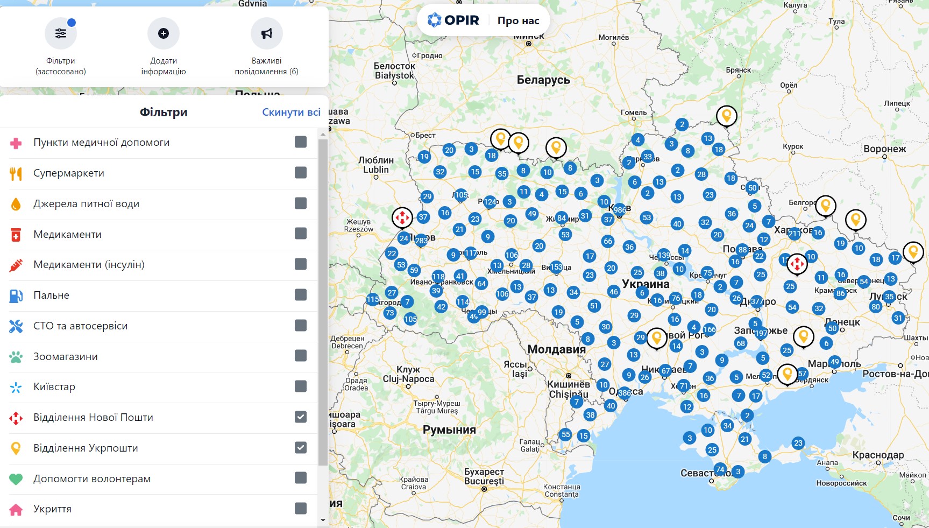Image resolution: width=929 pixels, height=528 pixels.
Task: Select the wrench icon for СТО та автосервіси
Action: tap(17, 326)
